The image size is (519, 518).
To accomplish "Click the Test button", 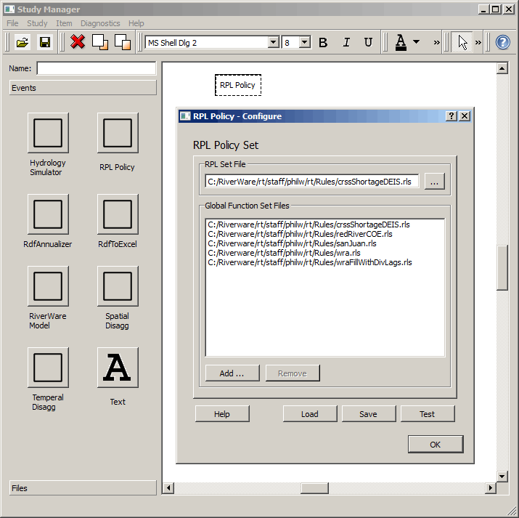I will click(428, 414).
